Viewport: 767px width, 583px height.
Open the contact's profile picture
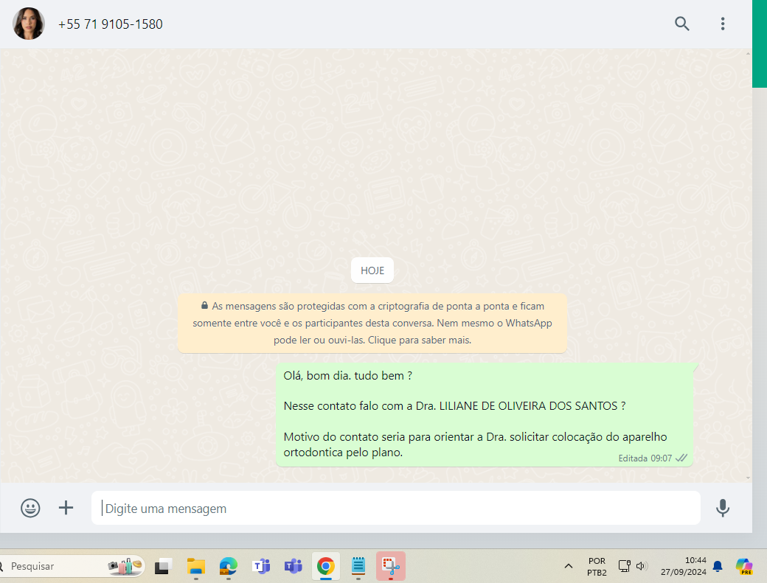(x=28, y=24)
